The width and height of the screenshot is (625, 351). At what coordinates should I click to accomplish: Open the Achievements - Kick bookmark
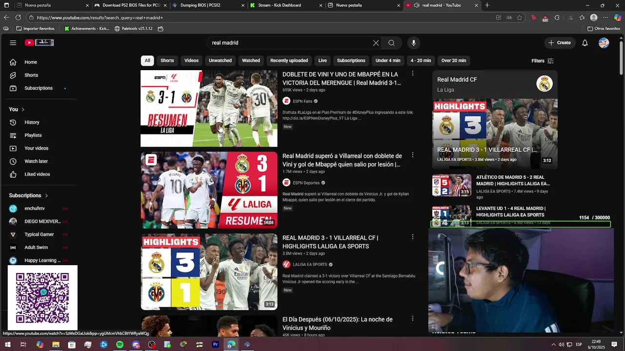pyautogui.click(x=87, y=29)
